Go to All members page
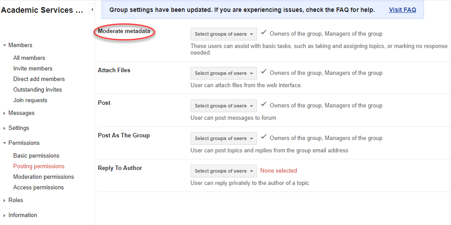 (x=29, y=58)
